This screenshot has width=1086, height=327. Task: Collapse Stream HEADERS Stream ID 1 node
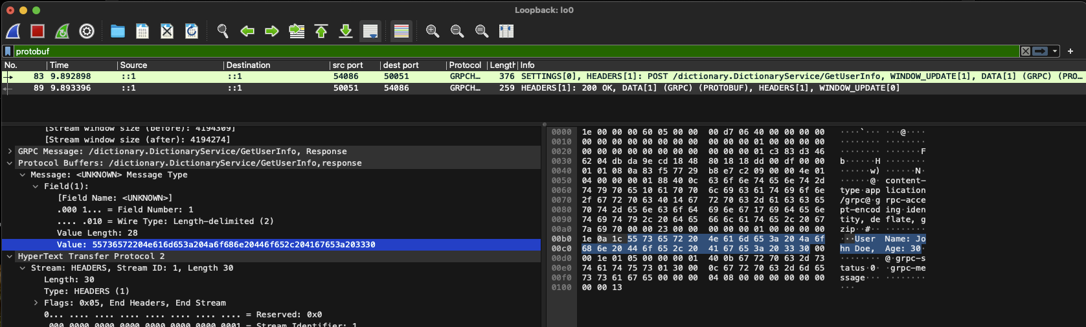[23, 268]
